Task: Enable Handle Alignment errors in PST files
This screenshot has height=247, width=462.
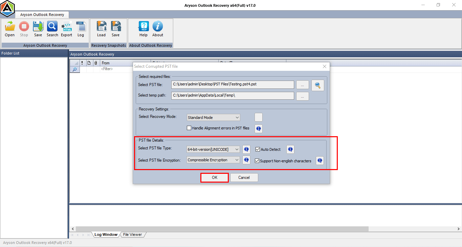Action: (189, 128)
